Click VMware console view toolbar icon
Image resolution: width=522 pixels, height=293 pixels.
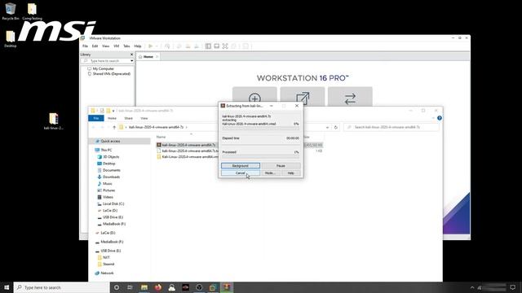pyautogui.click(x=217, y=46)
